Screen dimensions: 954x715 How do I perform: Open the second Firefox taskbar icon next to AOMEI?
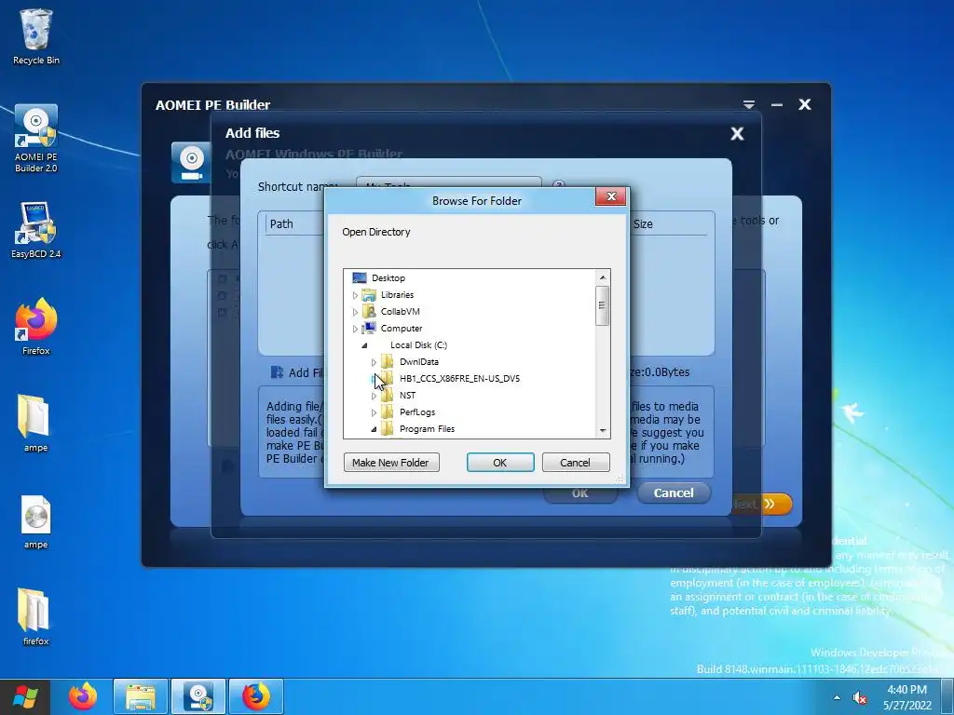coord(256,696)
